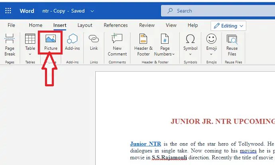Click the Symbol omega icon
This screenshot has width=275, height=165.
click(x=190, y=39)
